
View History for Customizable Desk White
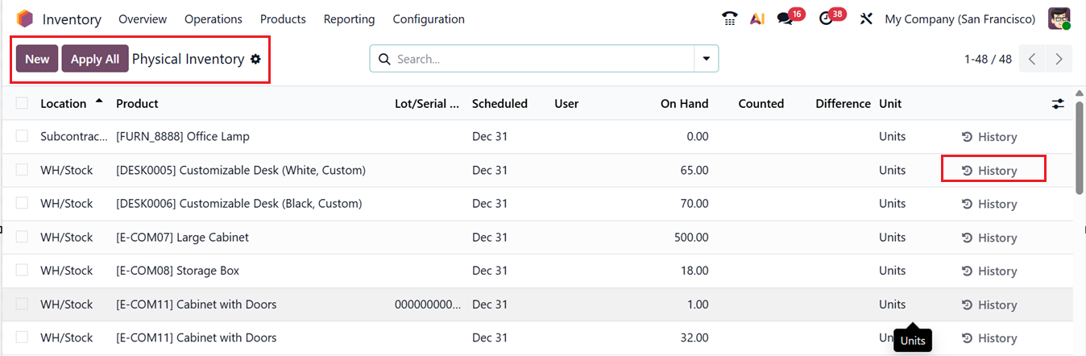point(990,171)
